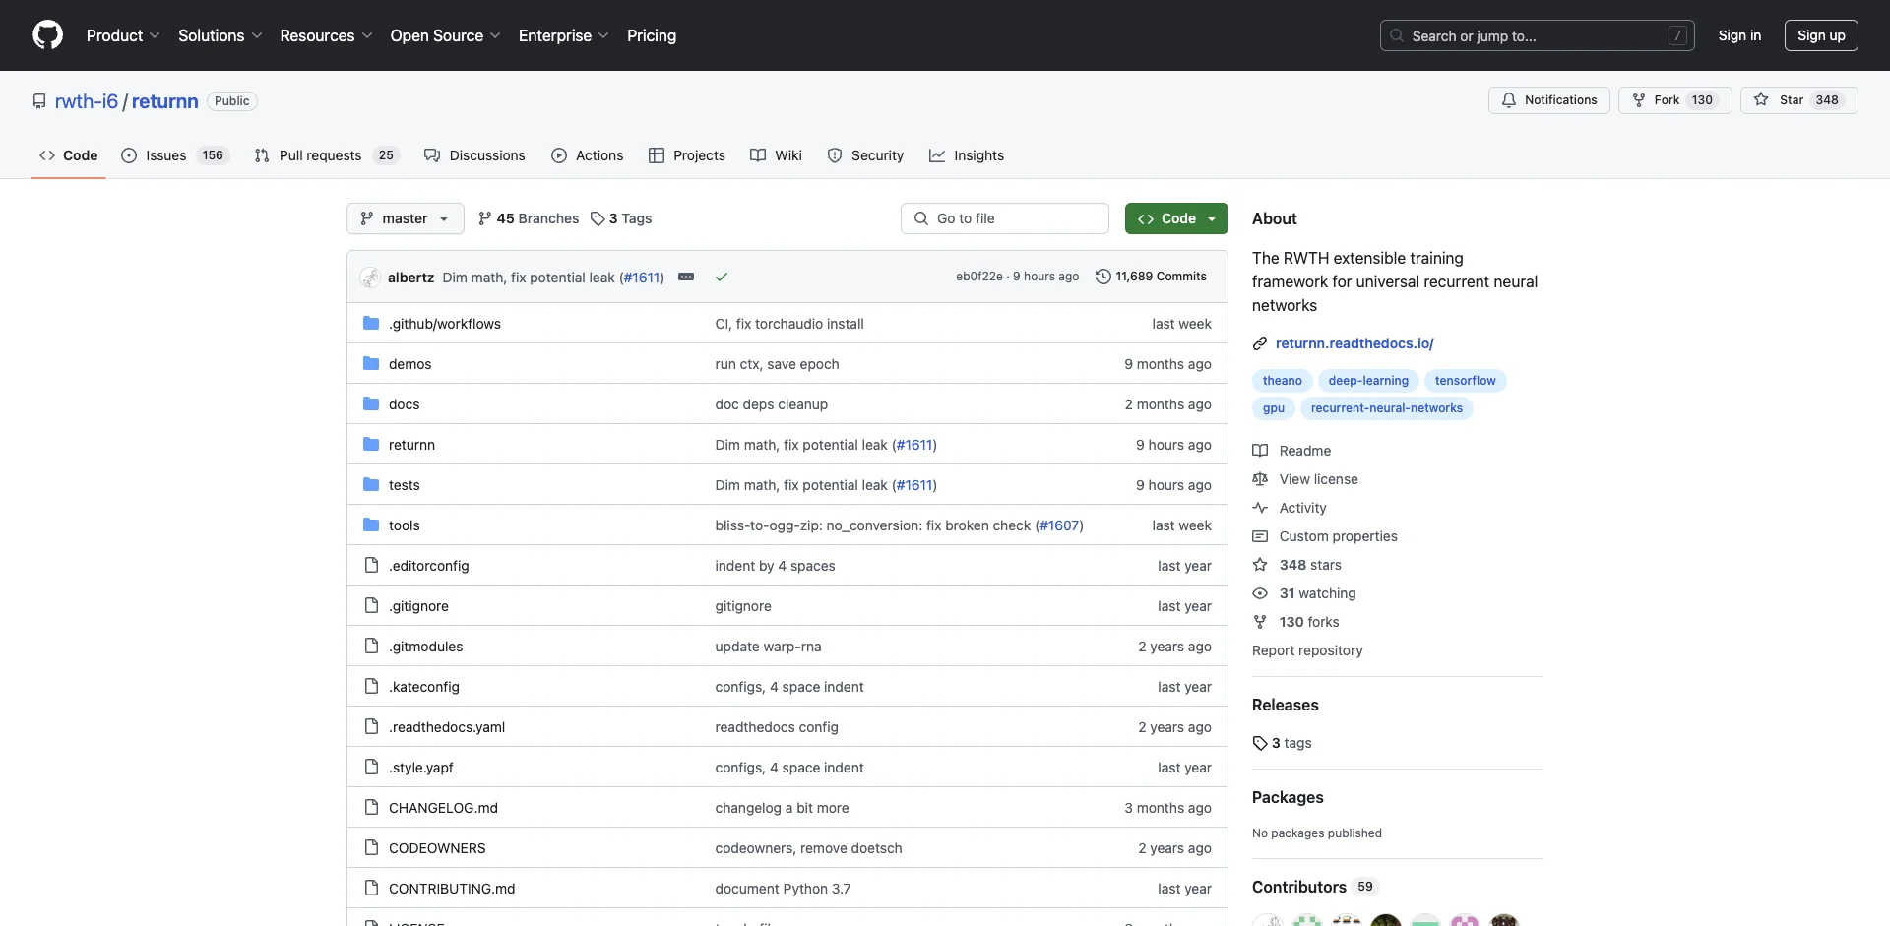Screen dimensions: 1890x926
Task: Click the tools folder icon
Action: click(371, 525)
